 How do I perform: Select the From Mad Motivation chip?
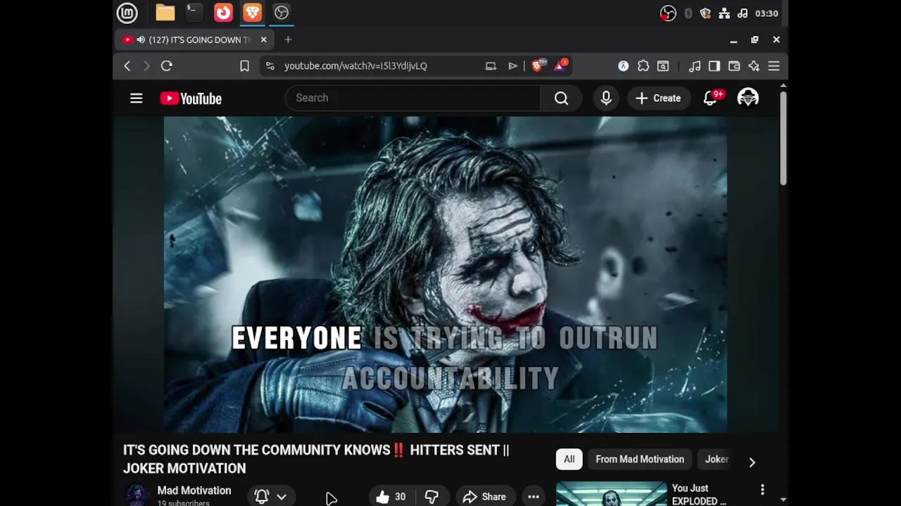(x=640, y=460)
